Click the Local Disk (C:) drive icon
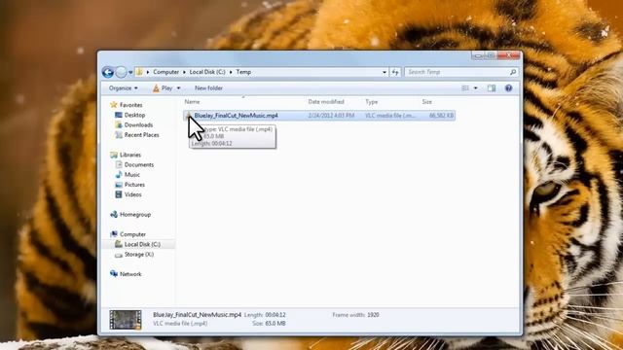623x350 pixels. 119,244
